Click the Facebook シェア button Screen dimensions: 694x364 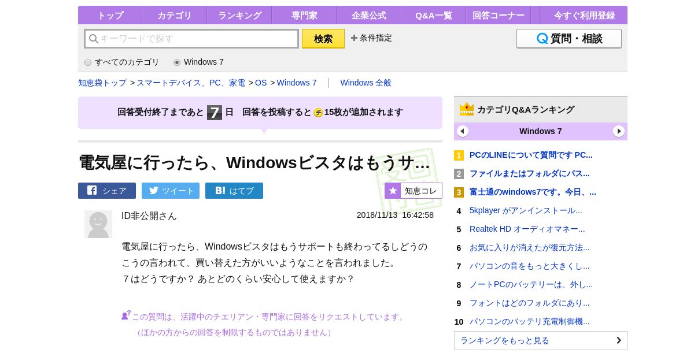click(x=107, y=191)
